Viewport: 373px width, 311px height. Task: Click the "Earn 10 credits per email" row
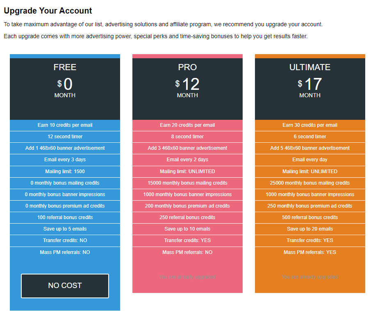[65, 125]
